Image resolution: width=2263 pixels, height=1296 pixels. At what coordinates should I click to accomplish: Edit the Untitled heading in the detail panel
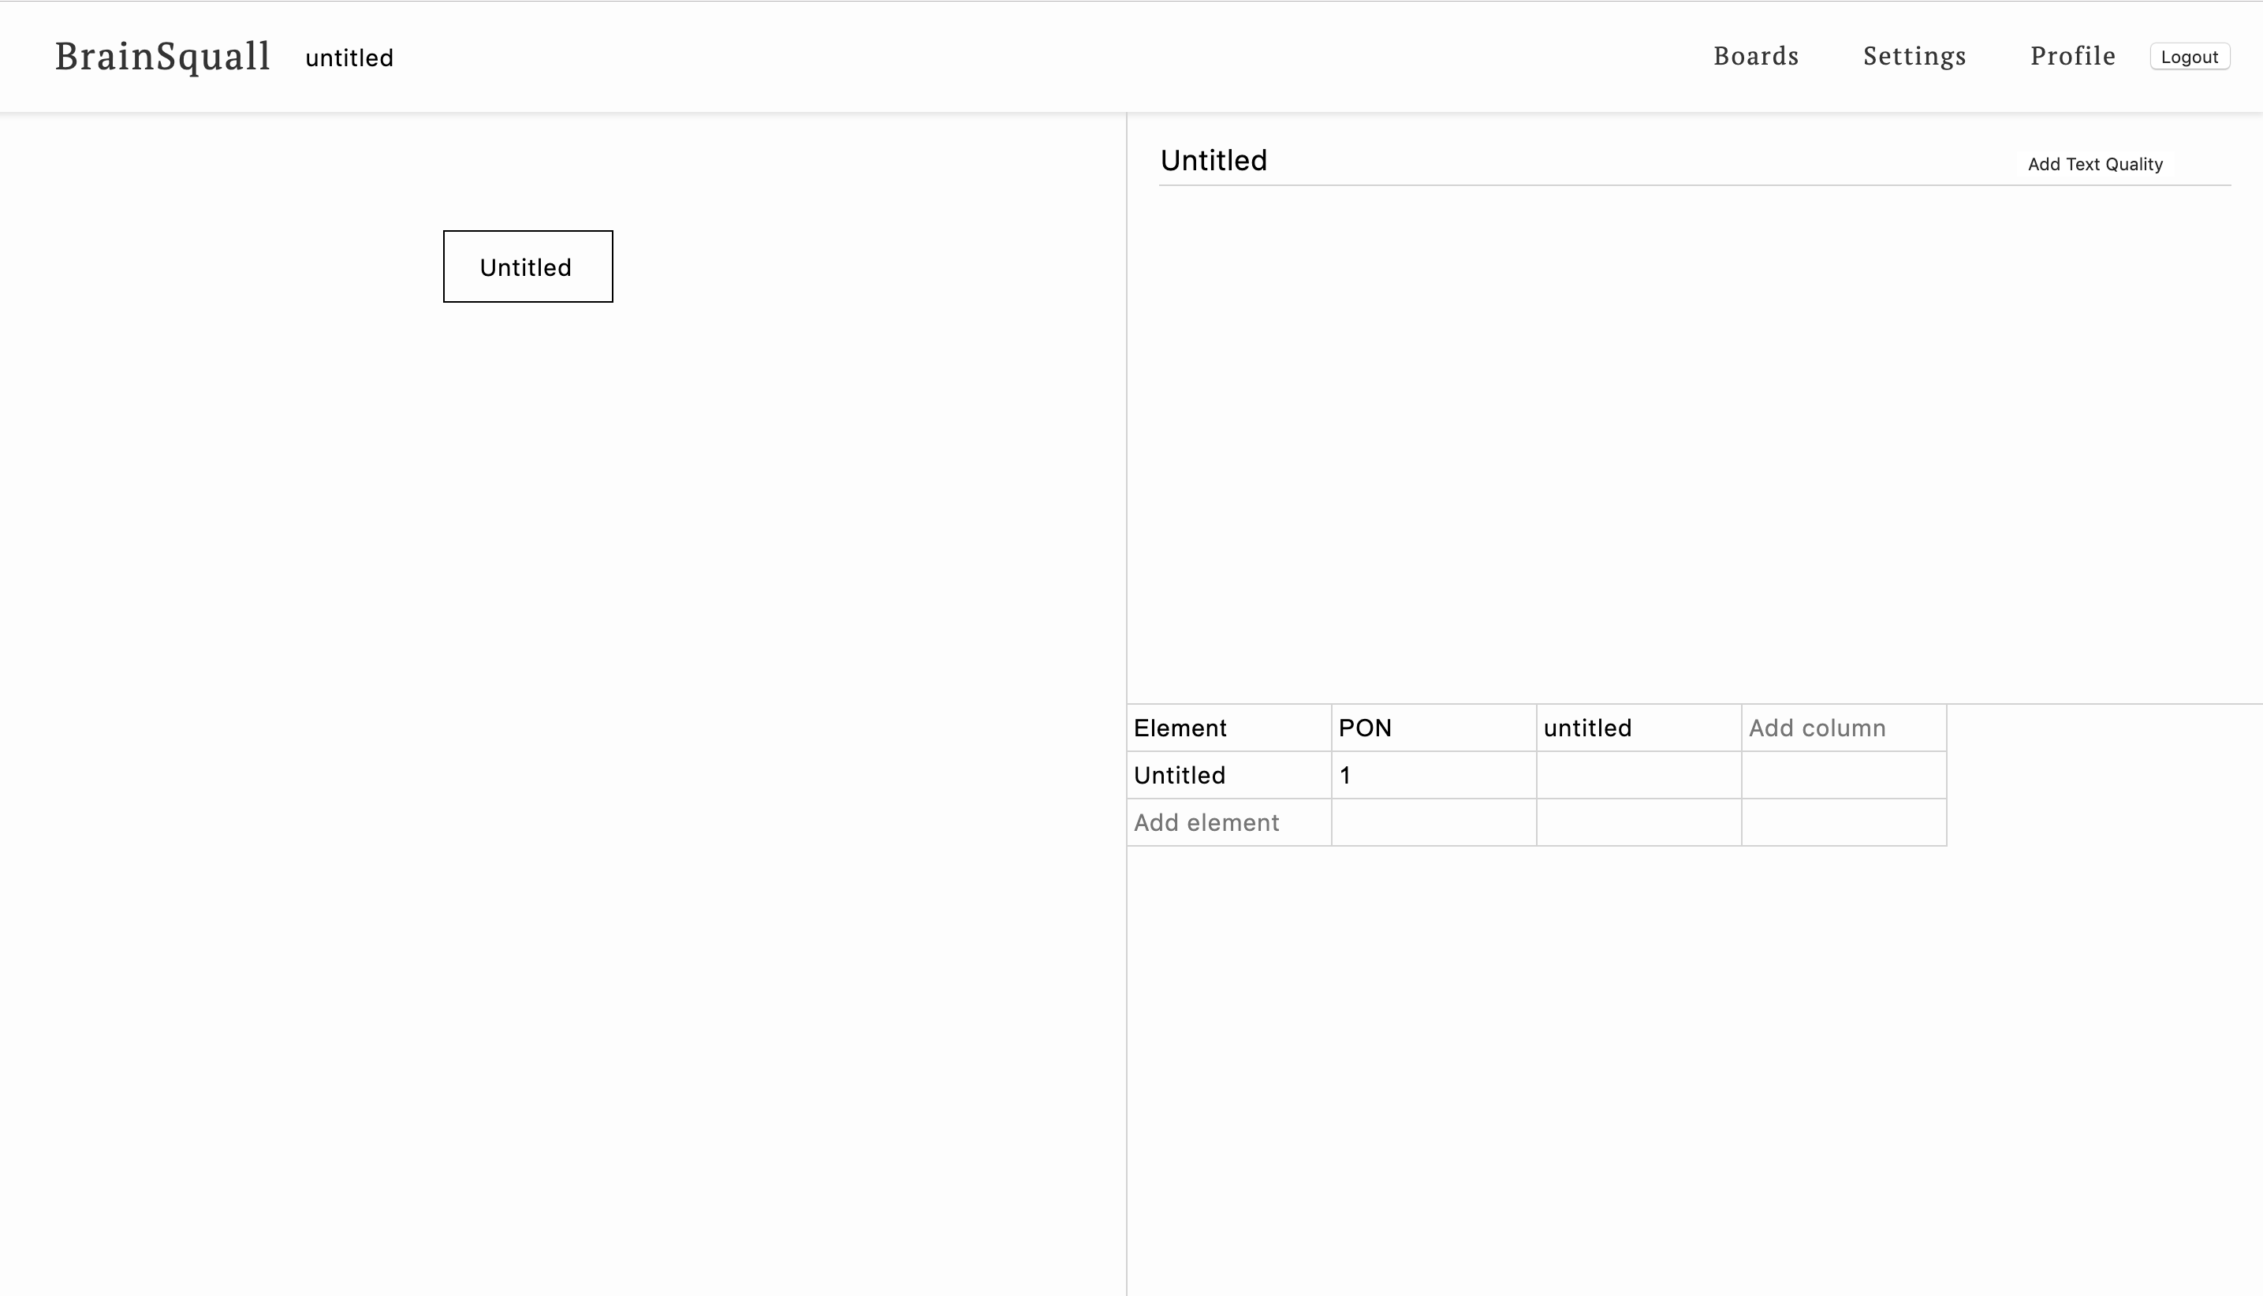pyautogui.click(x=1214, y=160)
